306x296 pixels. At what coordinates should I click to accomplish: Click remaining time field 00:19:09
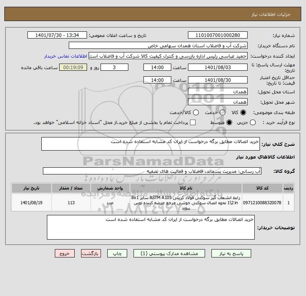(73, 68)
